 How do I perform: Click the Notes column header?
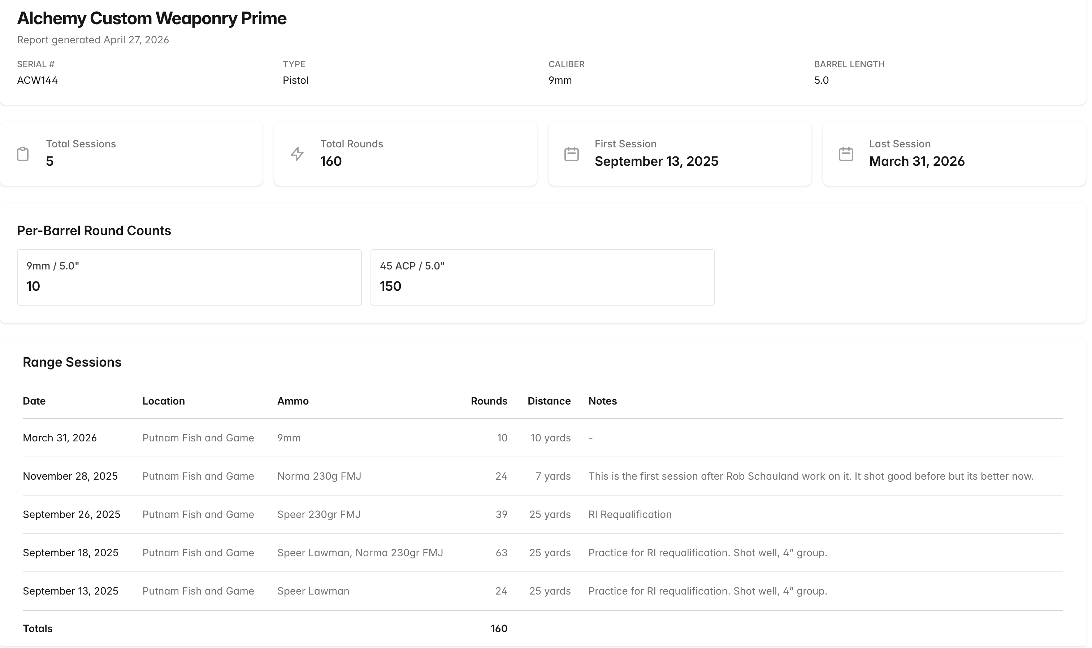602,401
